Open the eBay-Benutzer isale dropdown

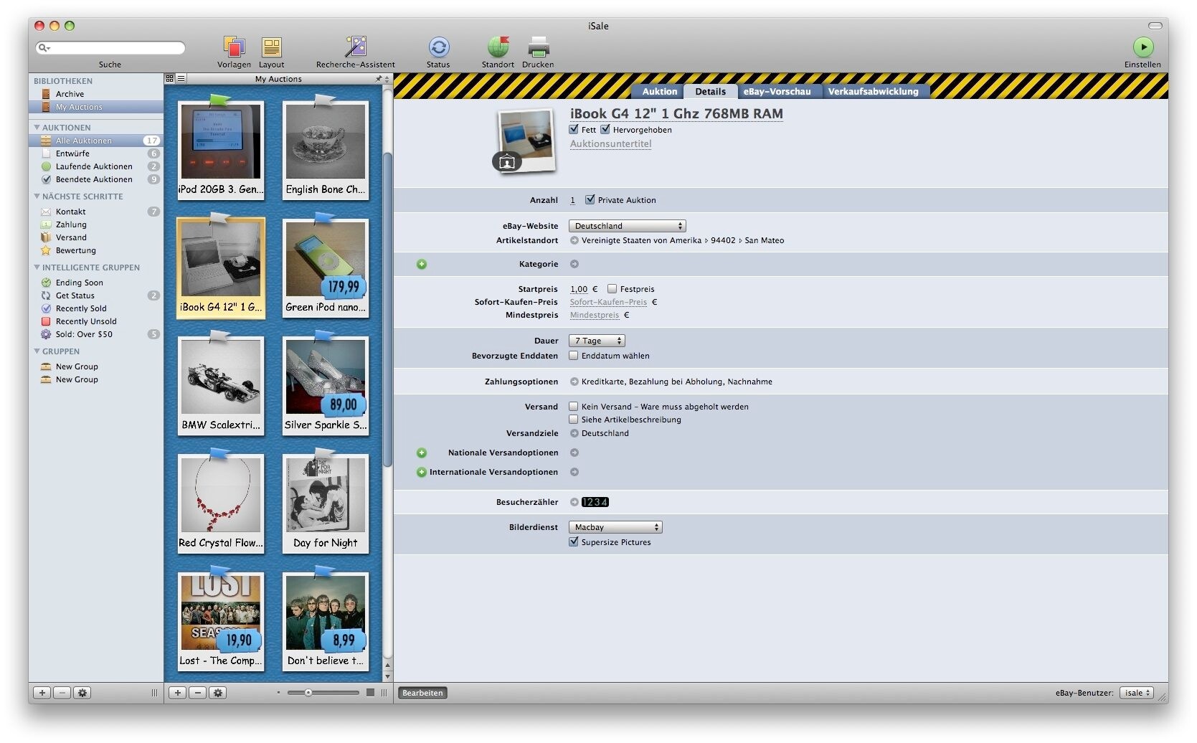1137,693
